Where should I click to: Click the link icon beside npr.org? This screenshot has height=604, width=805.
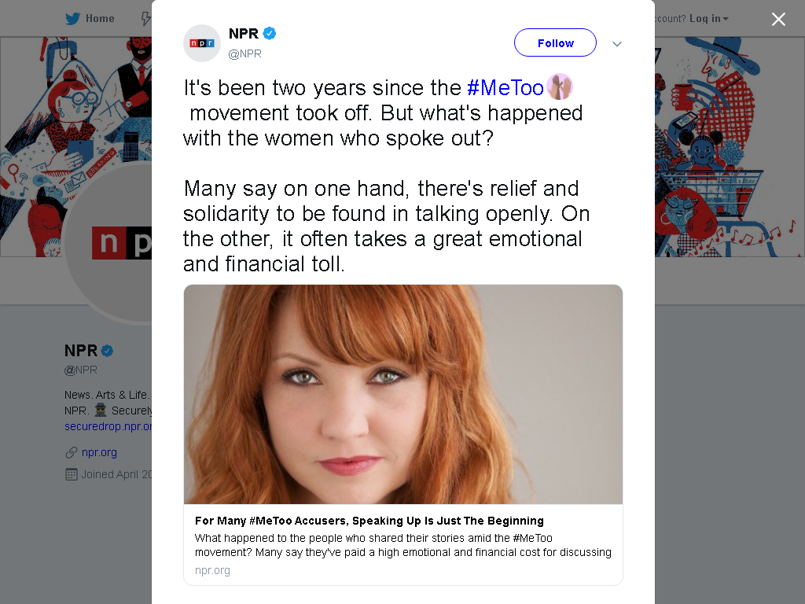click(x=72, y=452)
